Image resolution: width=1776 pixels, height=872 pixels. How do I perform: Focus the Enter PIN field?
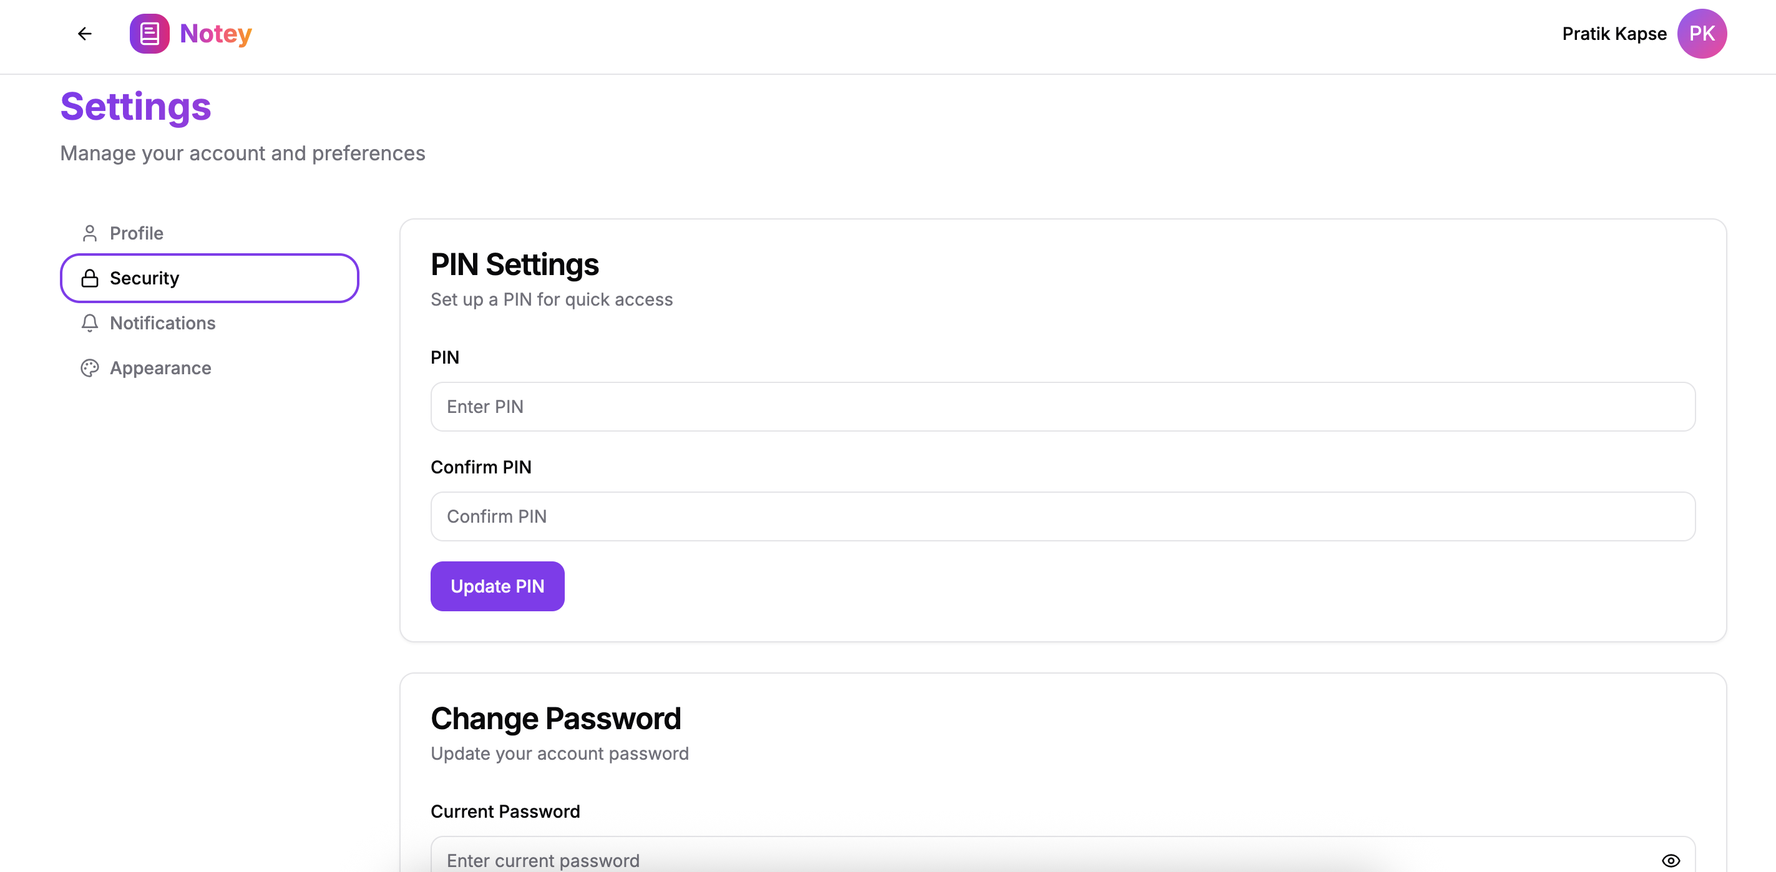click(1061, 407)
